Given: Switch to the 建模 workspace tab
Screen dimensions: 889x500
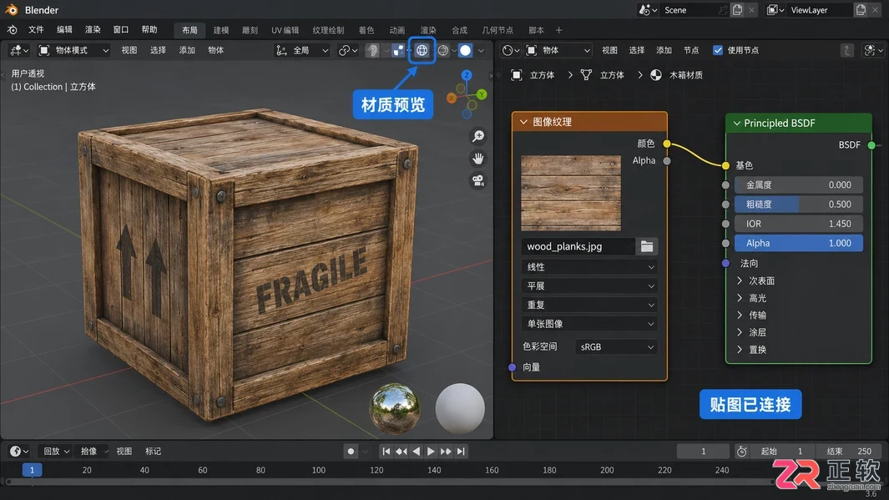Looking at the screenshot, I should [221, 30].
